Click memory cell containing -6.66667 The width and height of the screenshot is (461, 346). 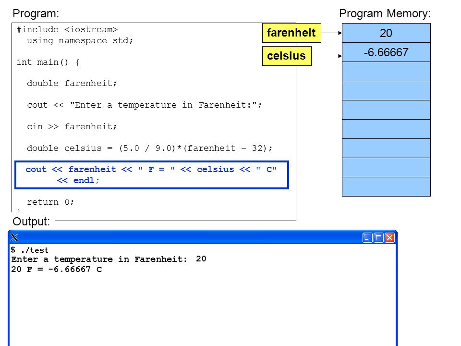pyautogui.click(x=386, y=52)
